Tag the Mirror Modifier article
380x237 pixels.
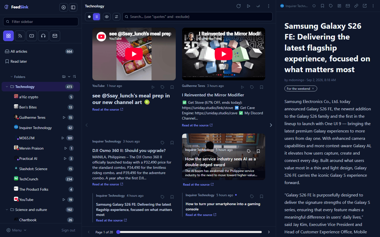click(252, 87)
